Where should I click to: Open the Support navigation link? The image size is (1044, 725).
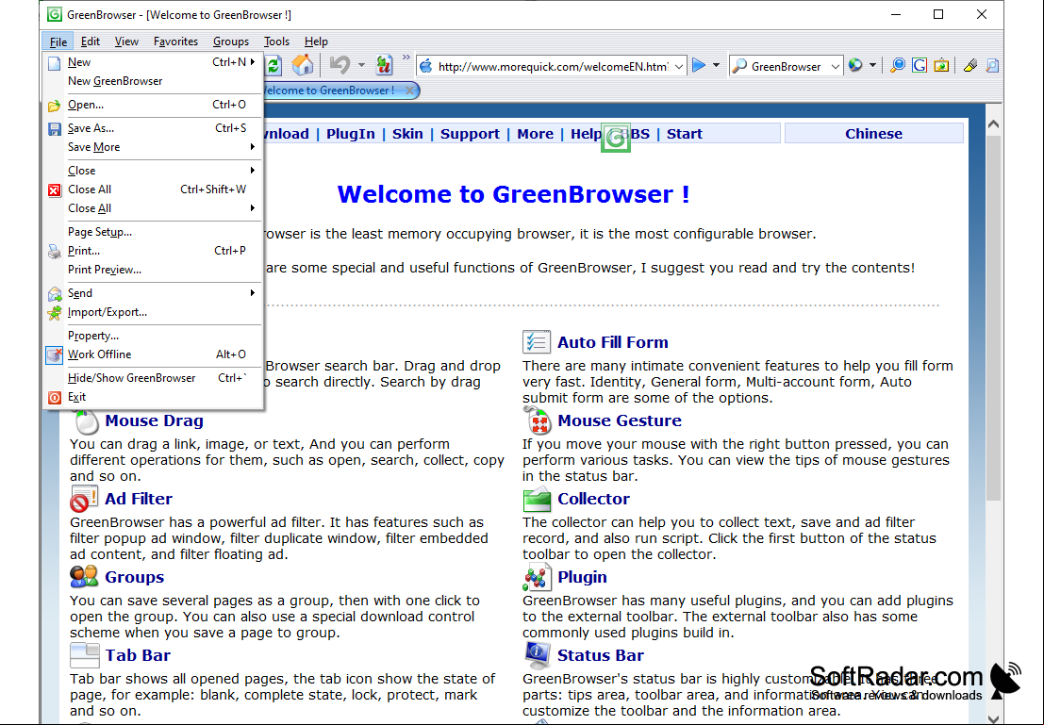[470, 134]
